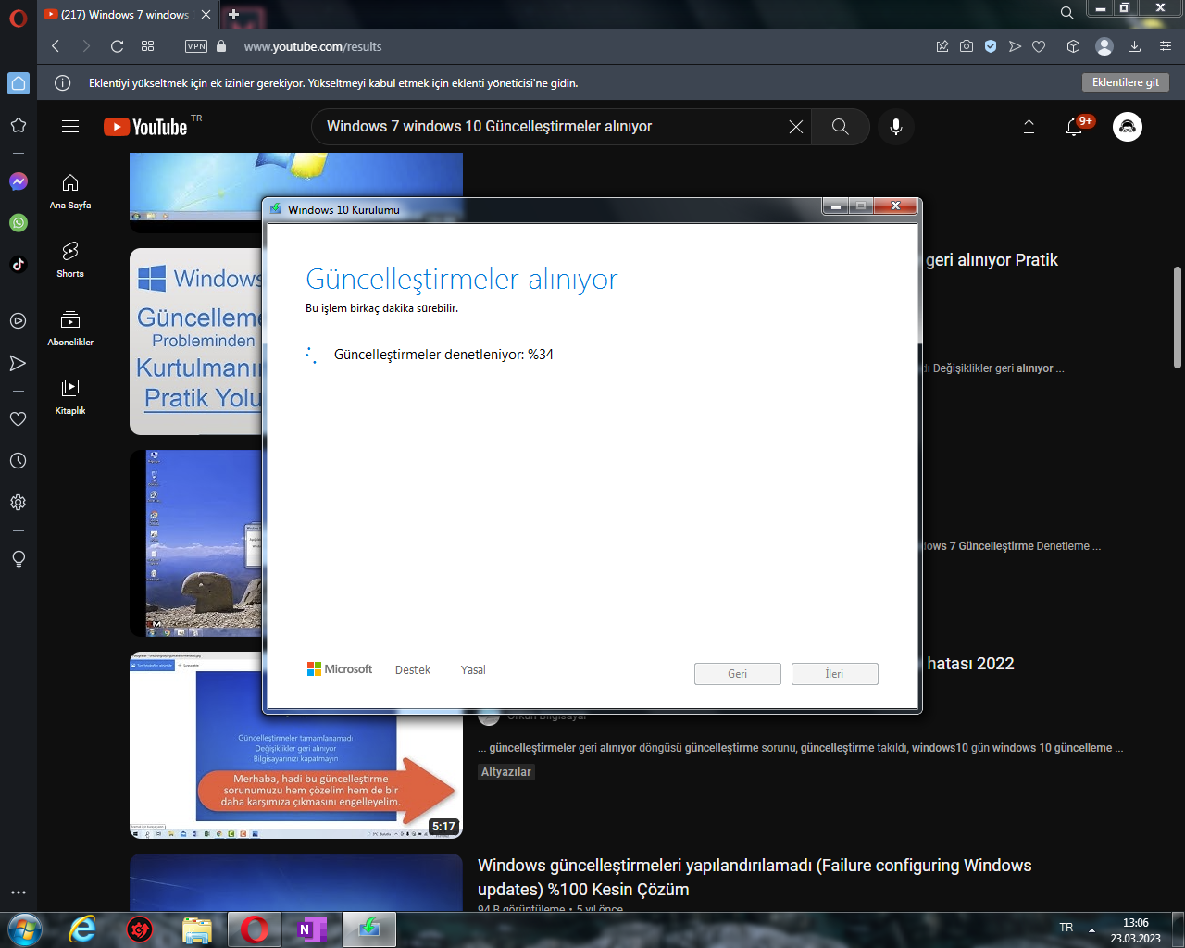
Task: Open the Player icon in Opera sidebar
Action: coord(19,321)
